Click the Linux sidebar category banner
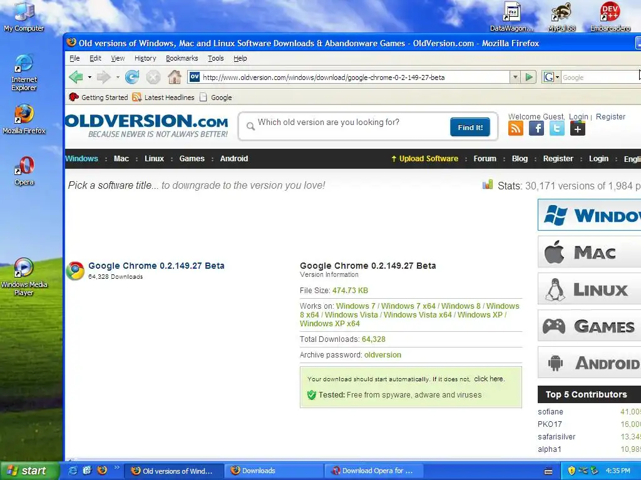Image resolution: width=641 pixels, height=480 pixels. pyautogui.click(x=590, y=289)
